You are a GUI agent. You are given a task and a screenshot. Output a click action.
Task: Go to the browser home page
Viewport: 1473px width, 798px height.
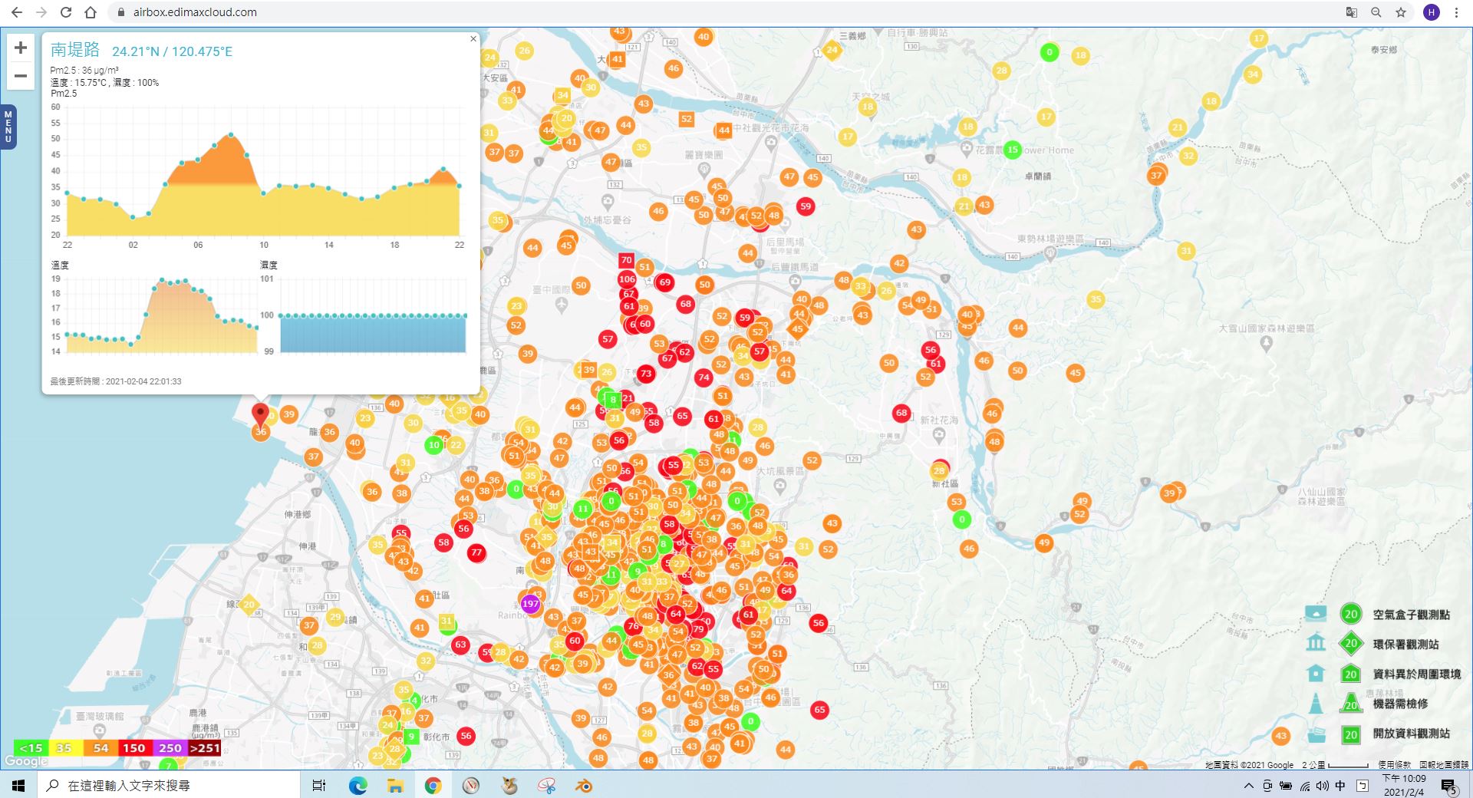91,12
